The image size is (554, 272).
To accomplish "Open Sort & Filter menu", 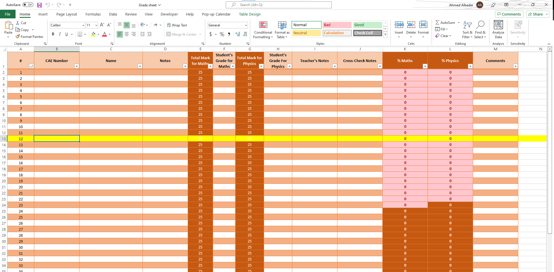I will point(467,30).
